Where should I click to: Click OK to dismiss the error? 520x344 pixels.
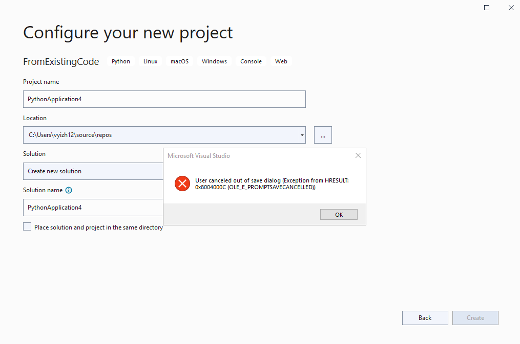click(339, 214)
